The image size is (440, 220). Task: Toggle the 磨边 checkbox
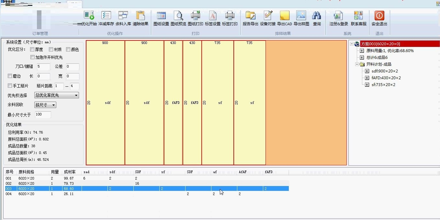tap(10, 76)
